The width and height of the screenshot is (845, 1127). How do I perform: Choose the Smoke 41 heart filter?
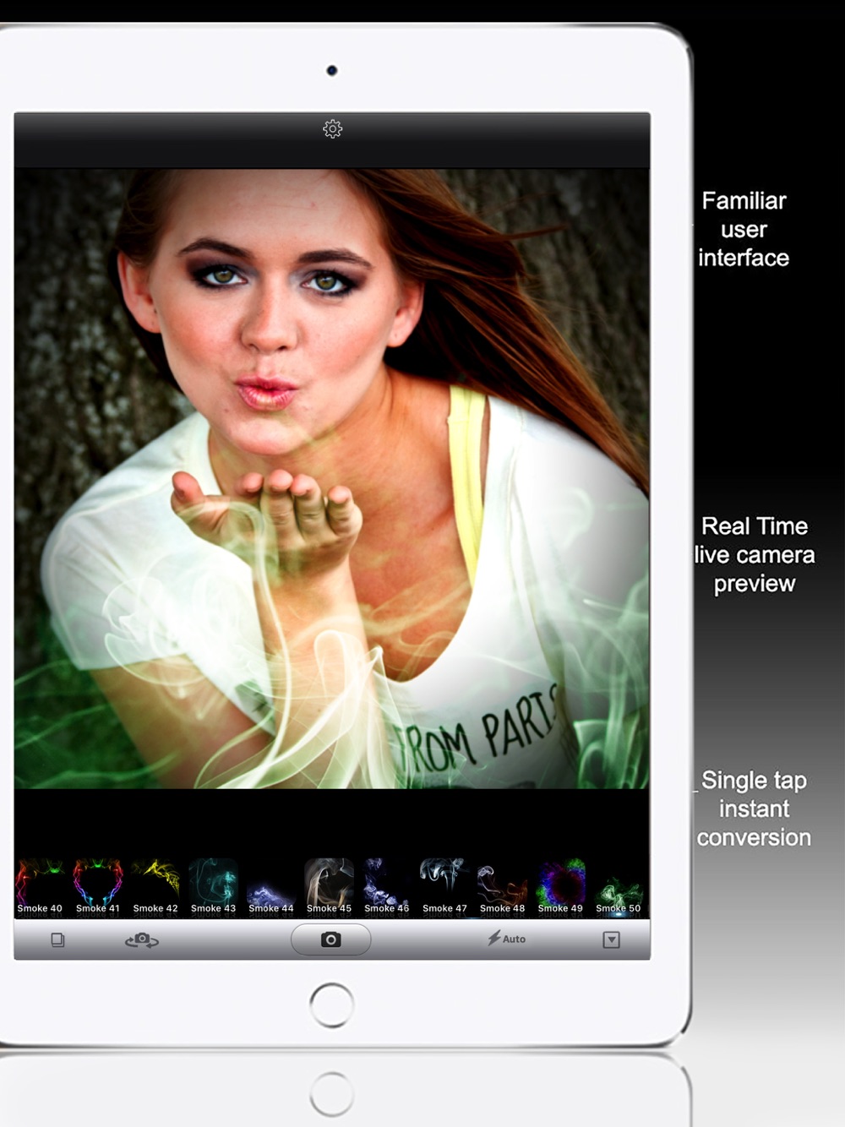(98, 887)
